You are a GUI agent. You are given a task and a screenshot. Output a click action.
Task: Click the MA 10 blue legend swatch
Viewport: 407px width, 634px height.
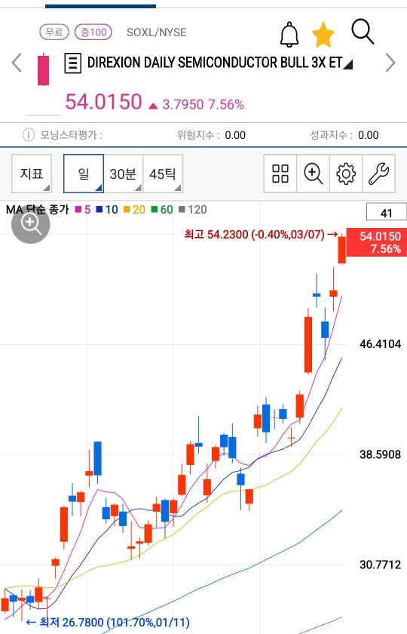point(99,210)
